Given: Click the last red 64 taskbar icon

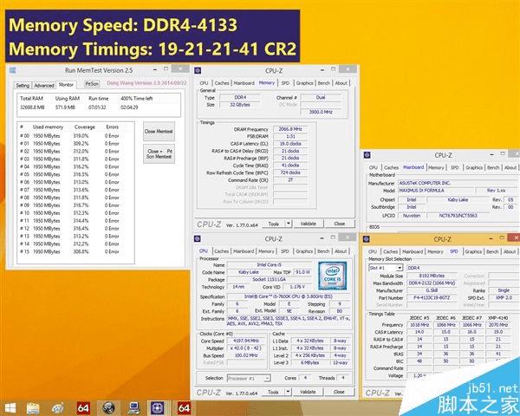Looking at the screenshot, I should click(x=184, y=407).
